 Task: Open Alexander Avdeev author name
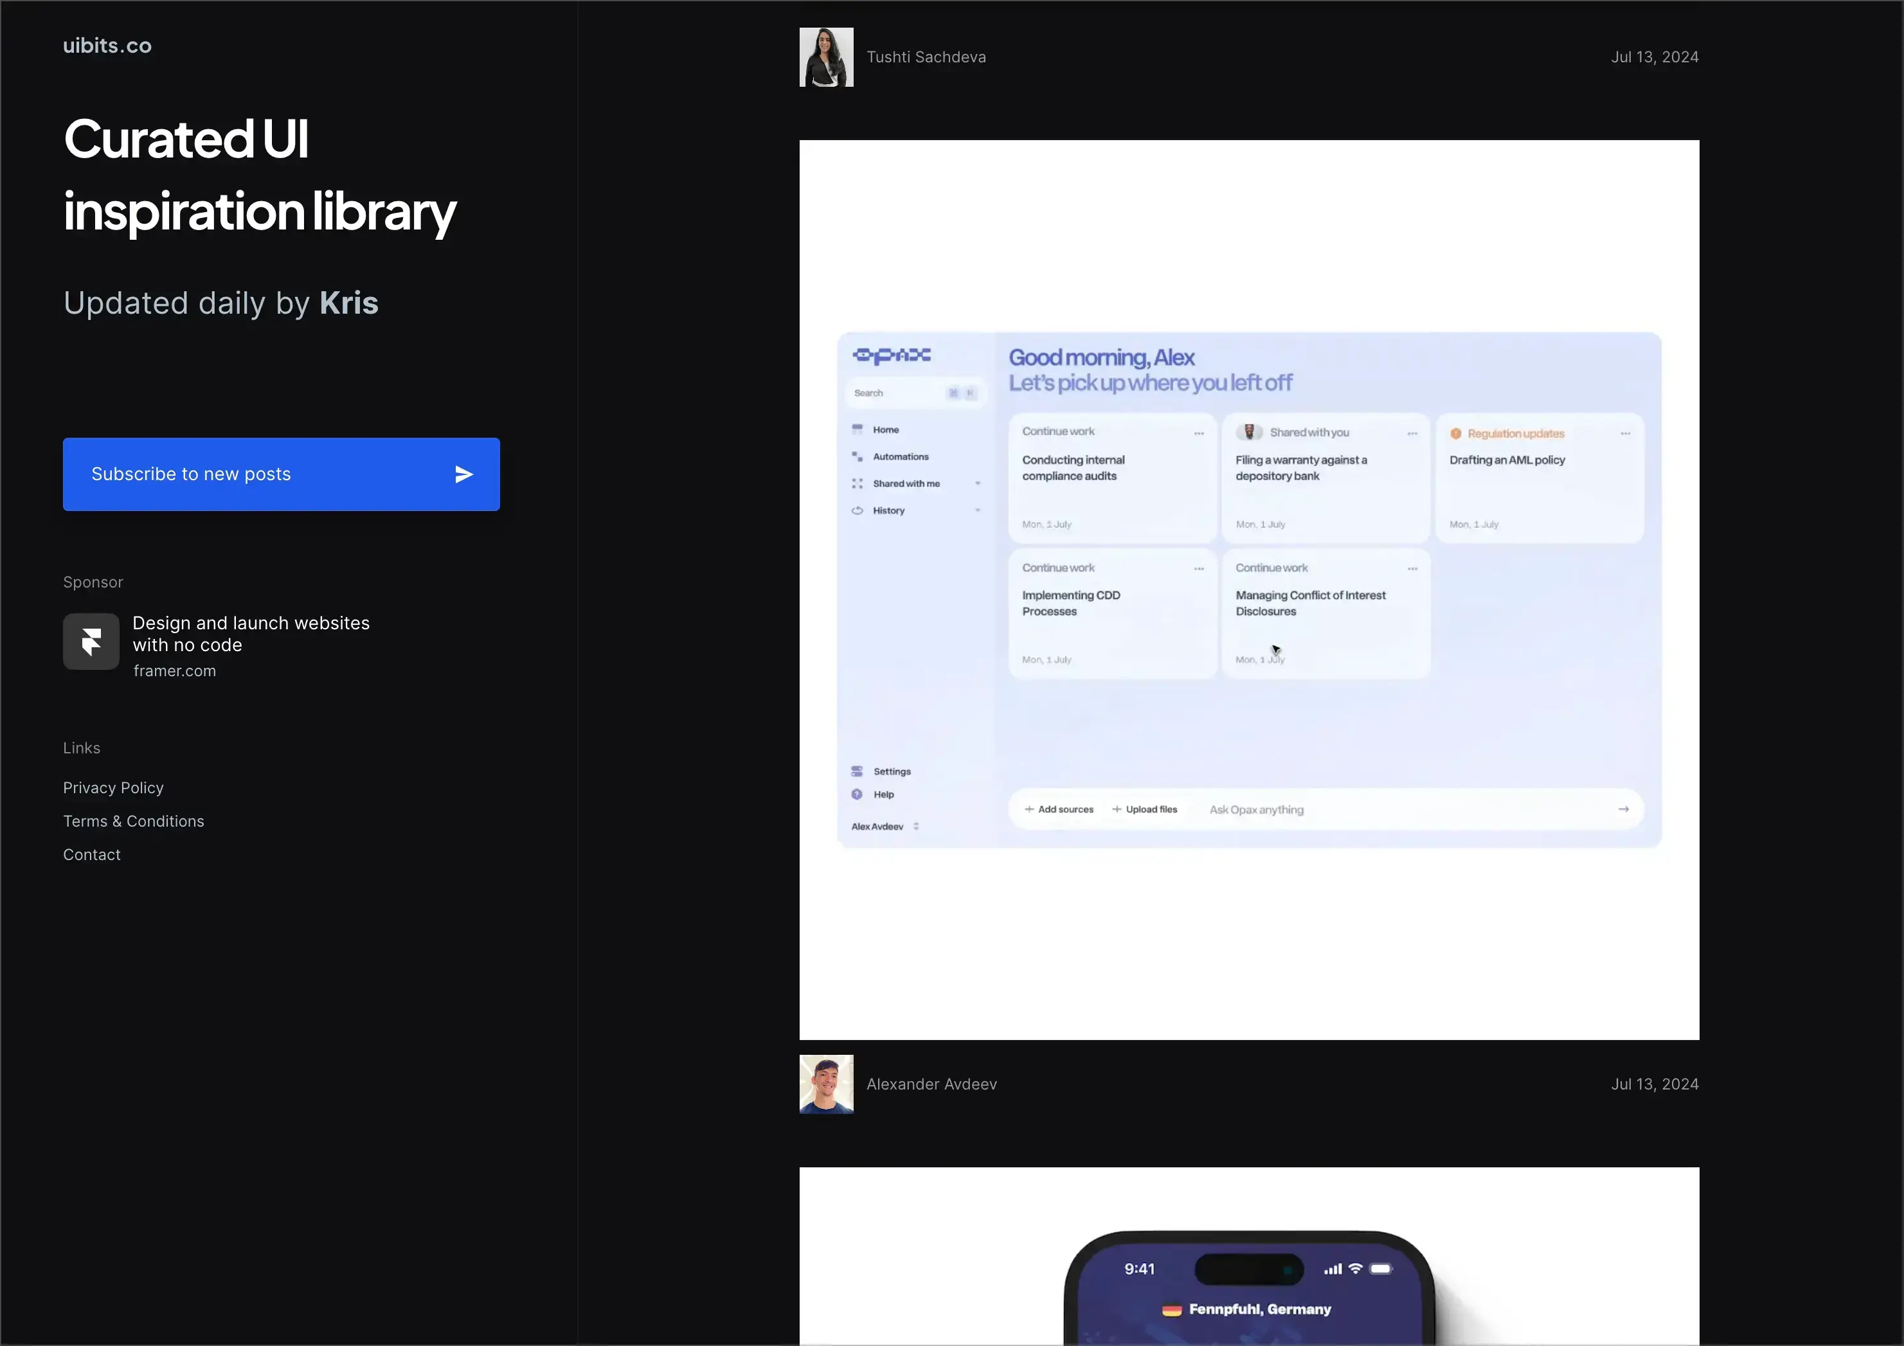click(932, 1084)
